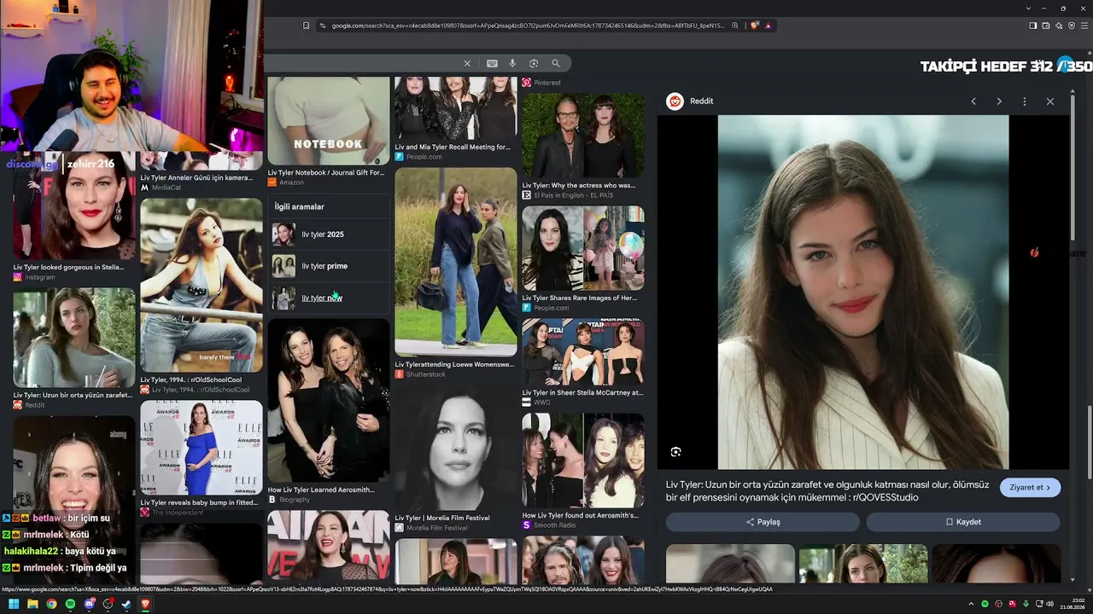Image resolution: width=1093 pixels, height=614 pixels.
Task: Open the Brave VPN shield icon
Action: [1072, 26]
